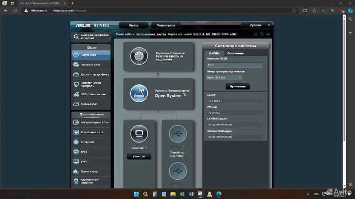The height and width of the screenshot is (199, 355).
Task: Open Гостевая сеть in sidebar
Action: pos(91,65)
